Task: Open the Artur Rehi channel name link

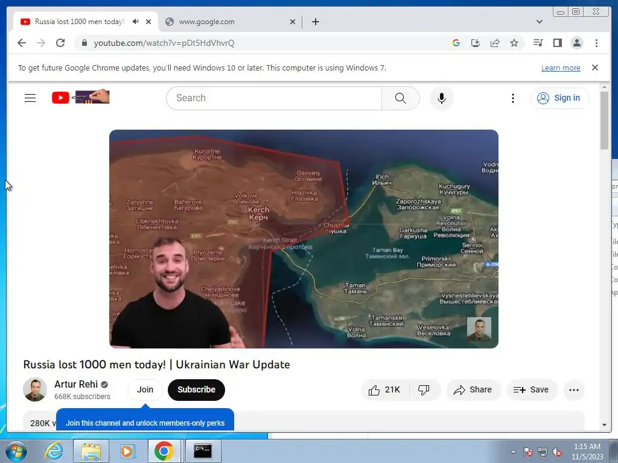Action: click(x=76, y=384)
